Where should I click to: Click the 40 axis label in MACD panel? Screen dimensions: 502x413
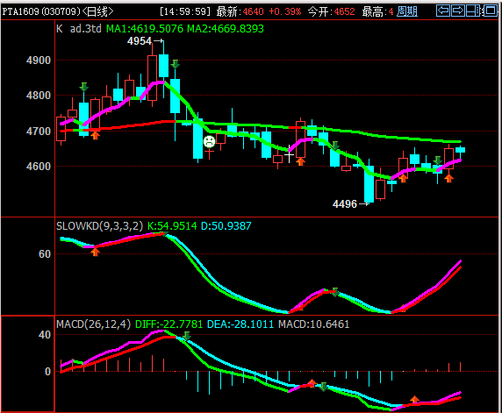[x=45, y=335]
